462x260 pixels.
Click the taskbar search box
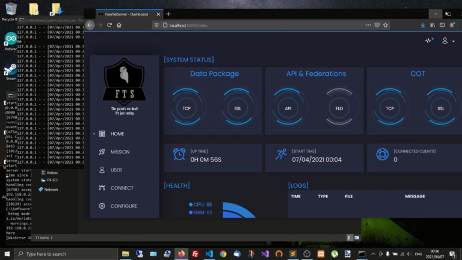(66, 254)
